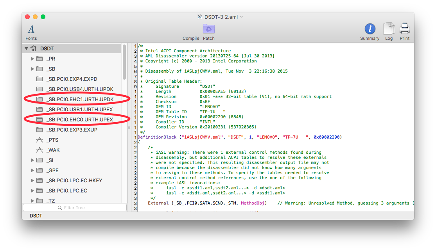Expand the _PR folder
436x251 pixels.
(32, 59)
